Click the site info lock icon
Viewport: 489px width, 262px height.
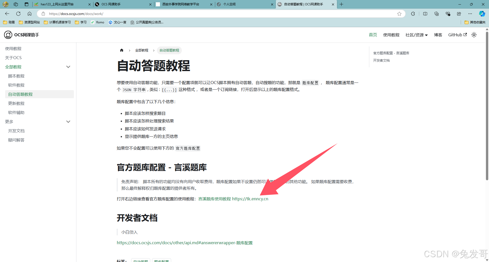point(43,14)
